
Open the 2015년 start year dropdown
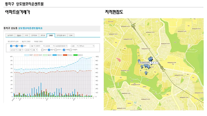click(x=13, y=50)
